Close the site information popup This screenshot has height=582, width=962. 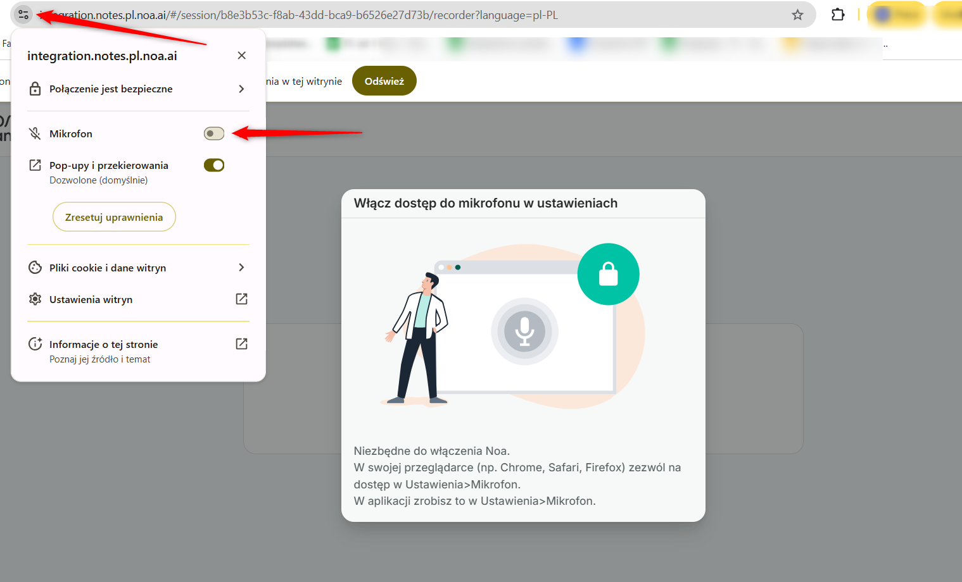coord(241,56)
